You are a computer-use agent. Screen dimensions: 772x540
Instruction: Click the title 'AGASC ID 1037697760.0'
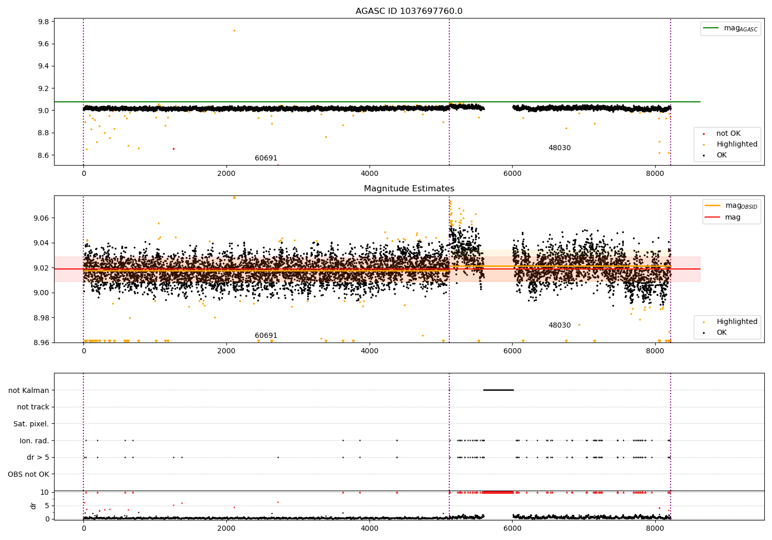click(409, 11)
